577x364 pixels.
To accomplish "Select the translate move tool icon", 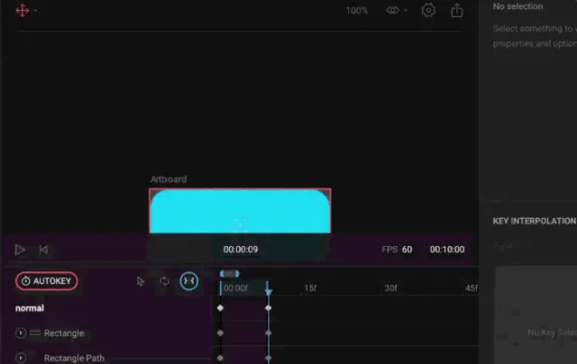I will pyautogui.click(x=22, y=10).
